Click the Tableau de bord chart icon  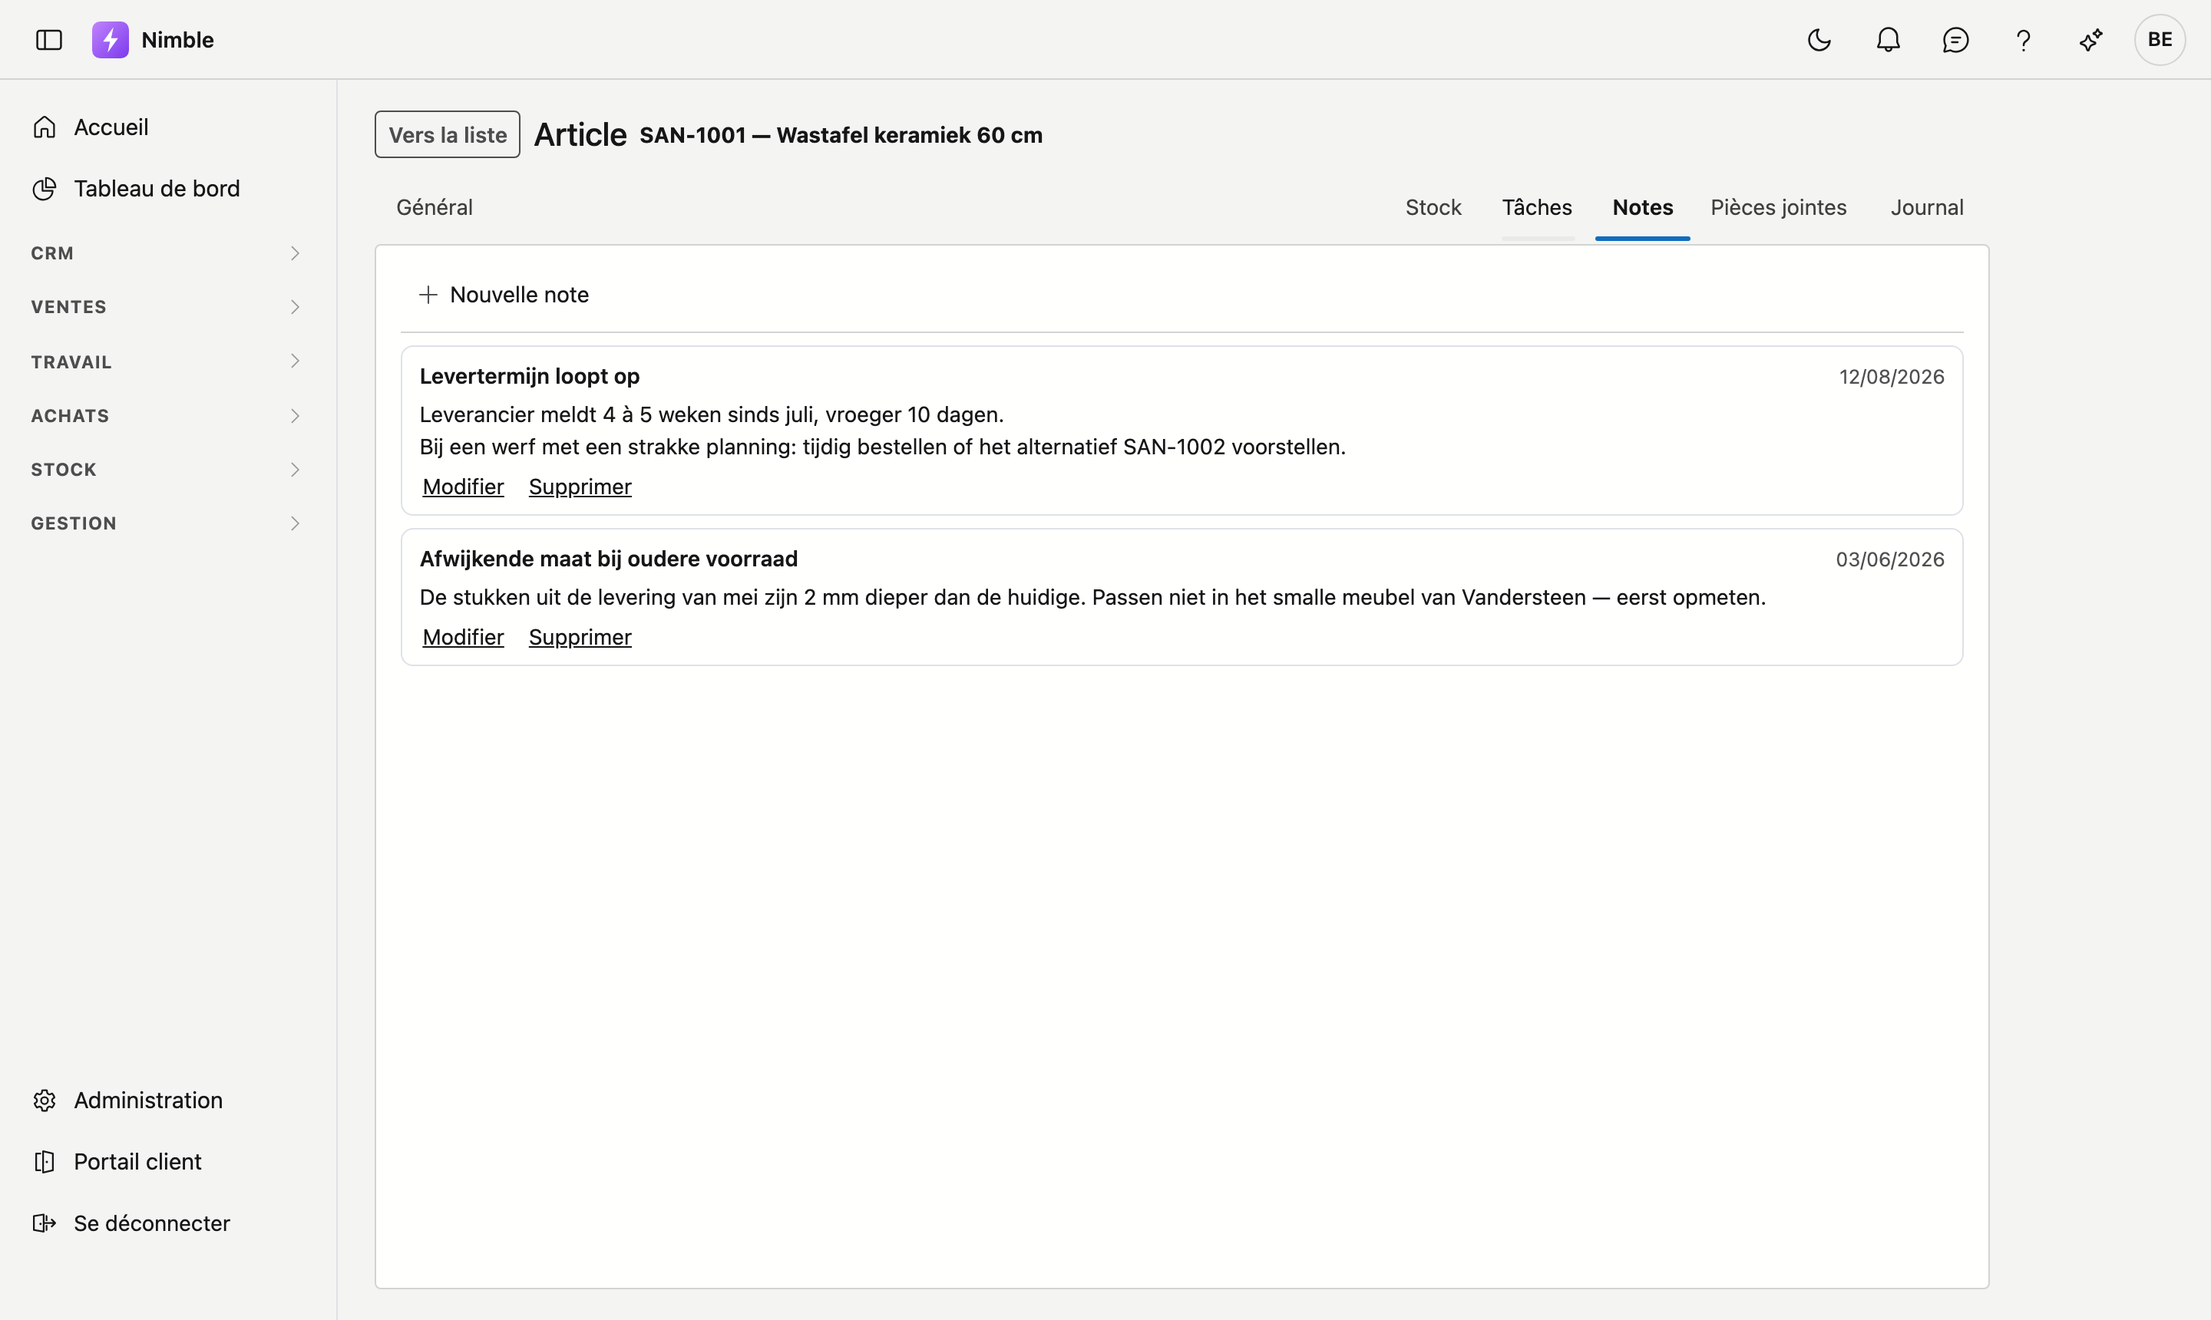[45, 189]
